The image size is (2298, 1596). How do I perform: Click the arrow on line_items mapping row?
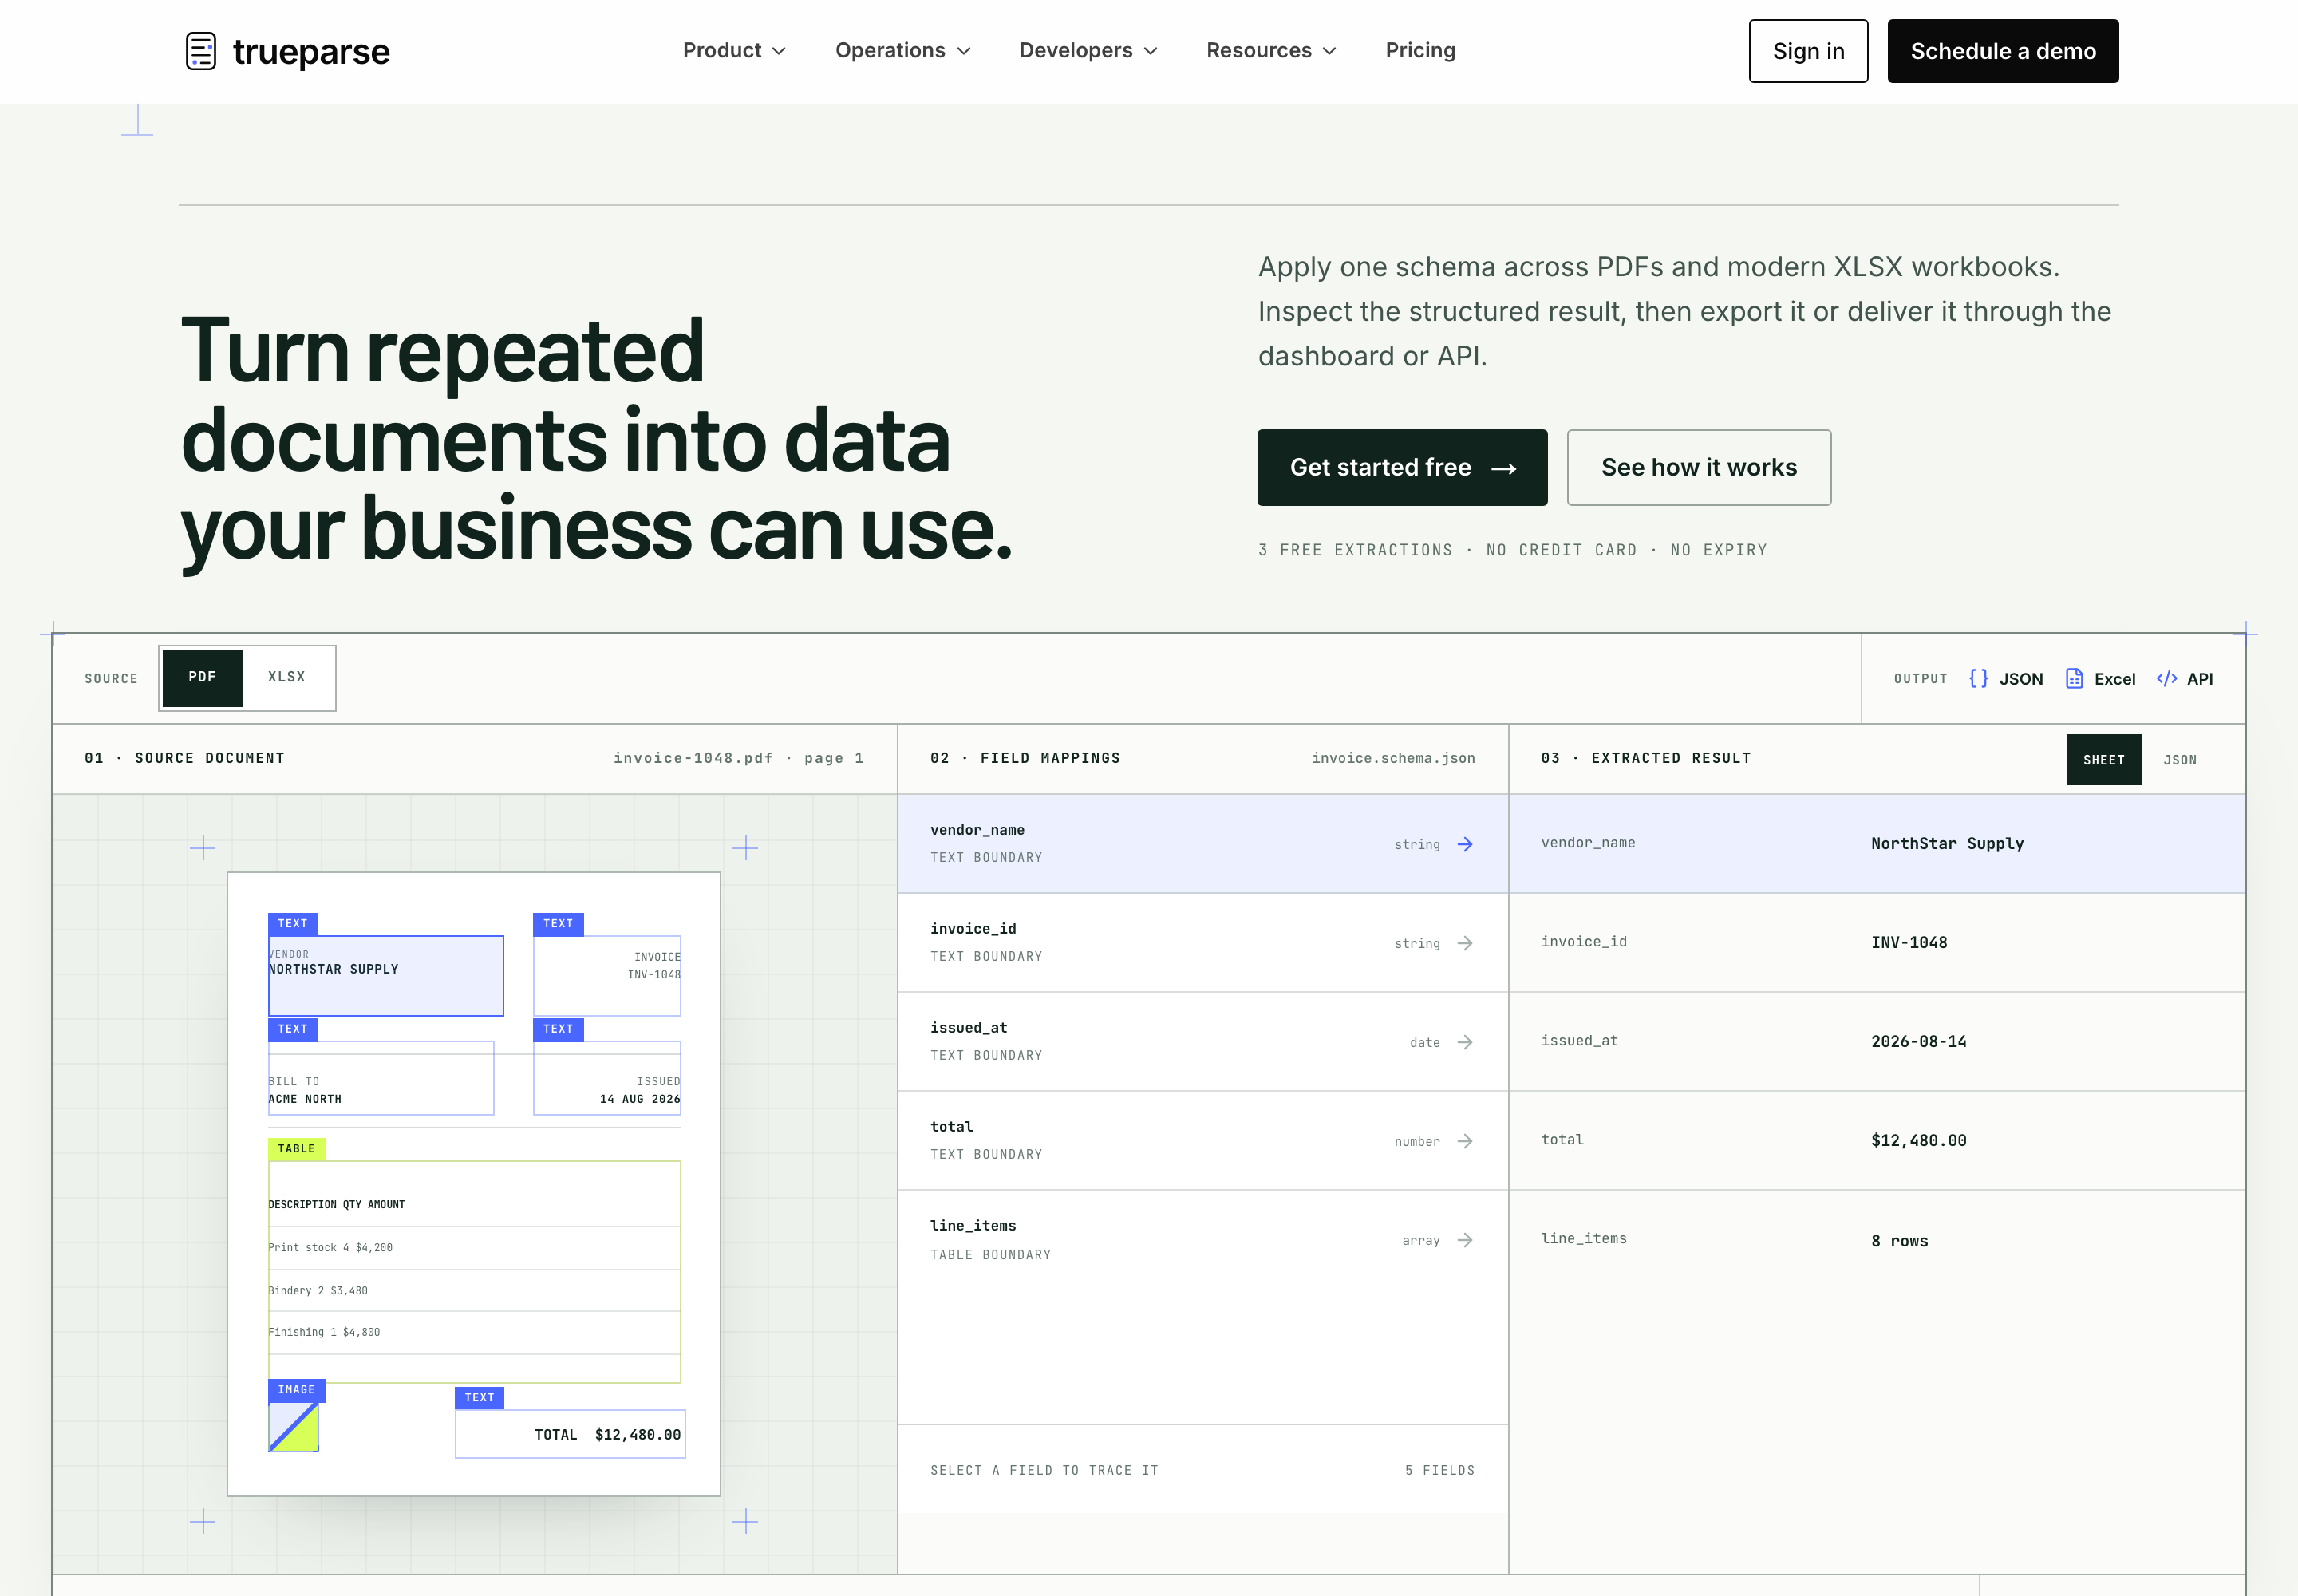click(x=1465, y=1240)
